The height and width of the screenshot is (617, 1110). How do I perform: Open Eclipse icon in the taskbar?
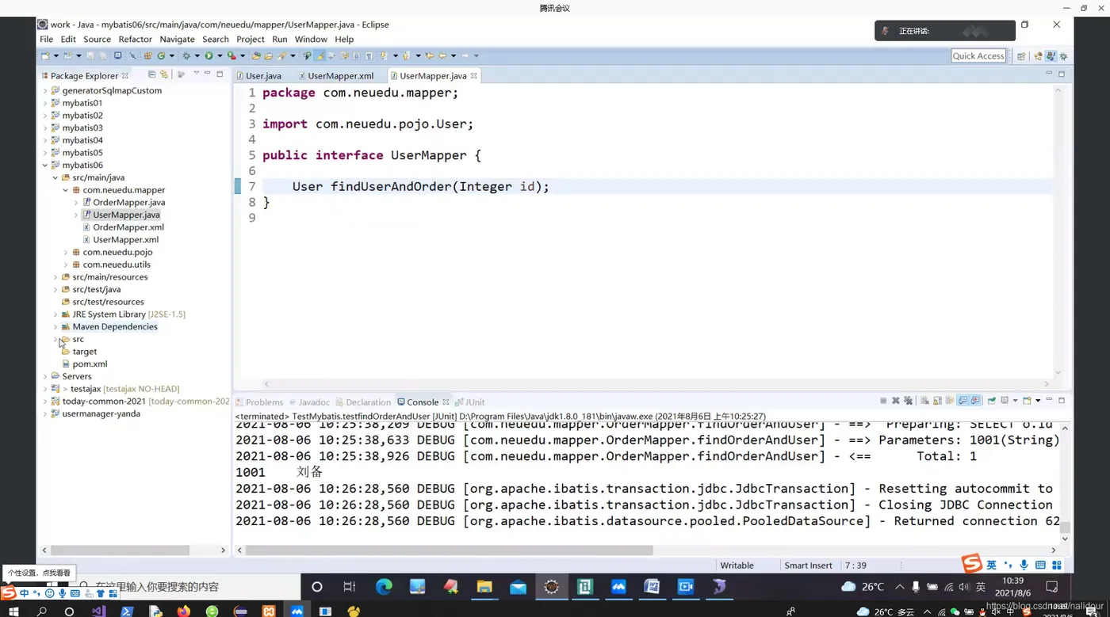(551, 587)
